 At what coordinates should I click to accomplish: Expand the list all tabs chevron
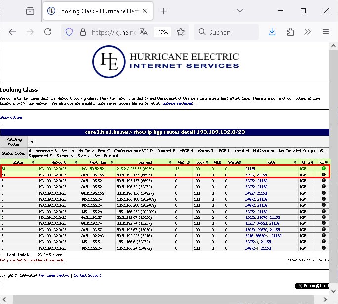239,11
